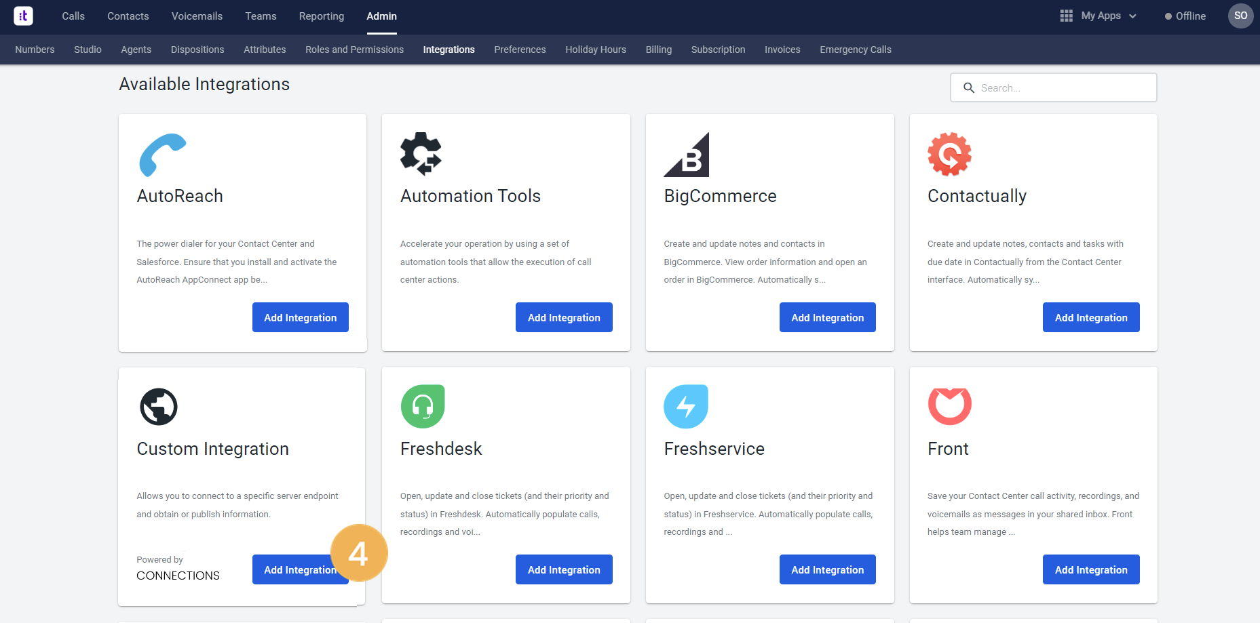
Task: Click the Freshservice card title
Action: click(714, 449)
